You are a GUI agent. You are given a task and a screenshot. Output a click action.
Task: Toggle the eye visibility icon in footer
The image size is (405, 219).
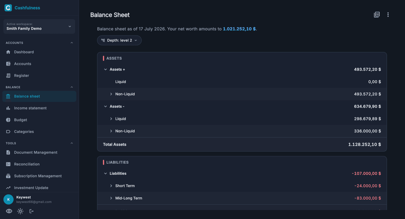pyautogui.click(x=9, y=211)
